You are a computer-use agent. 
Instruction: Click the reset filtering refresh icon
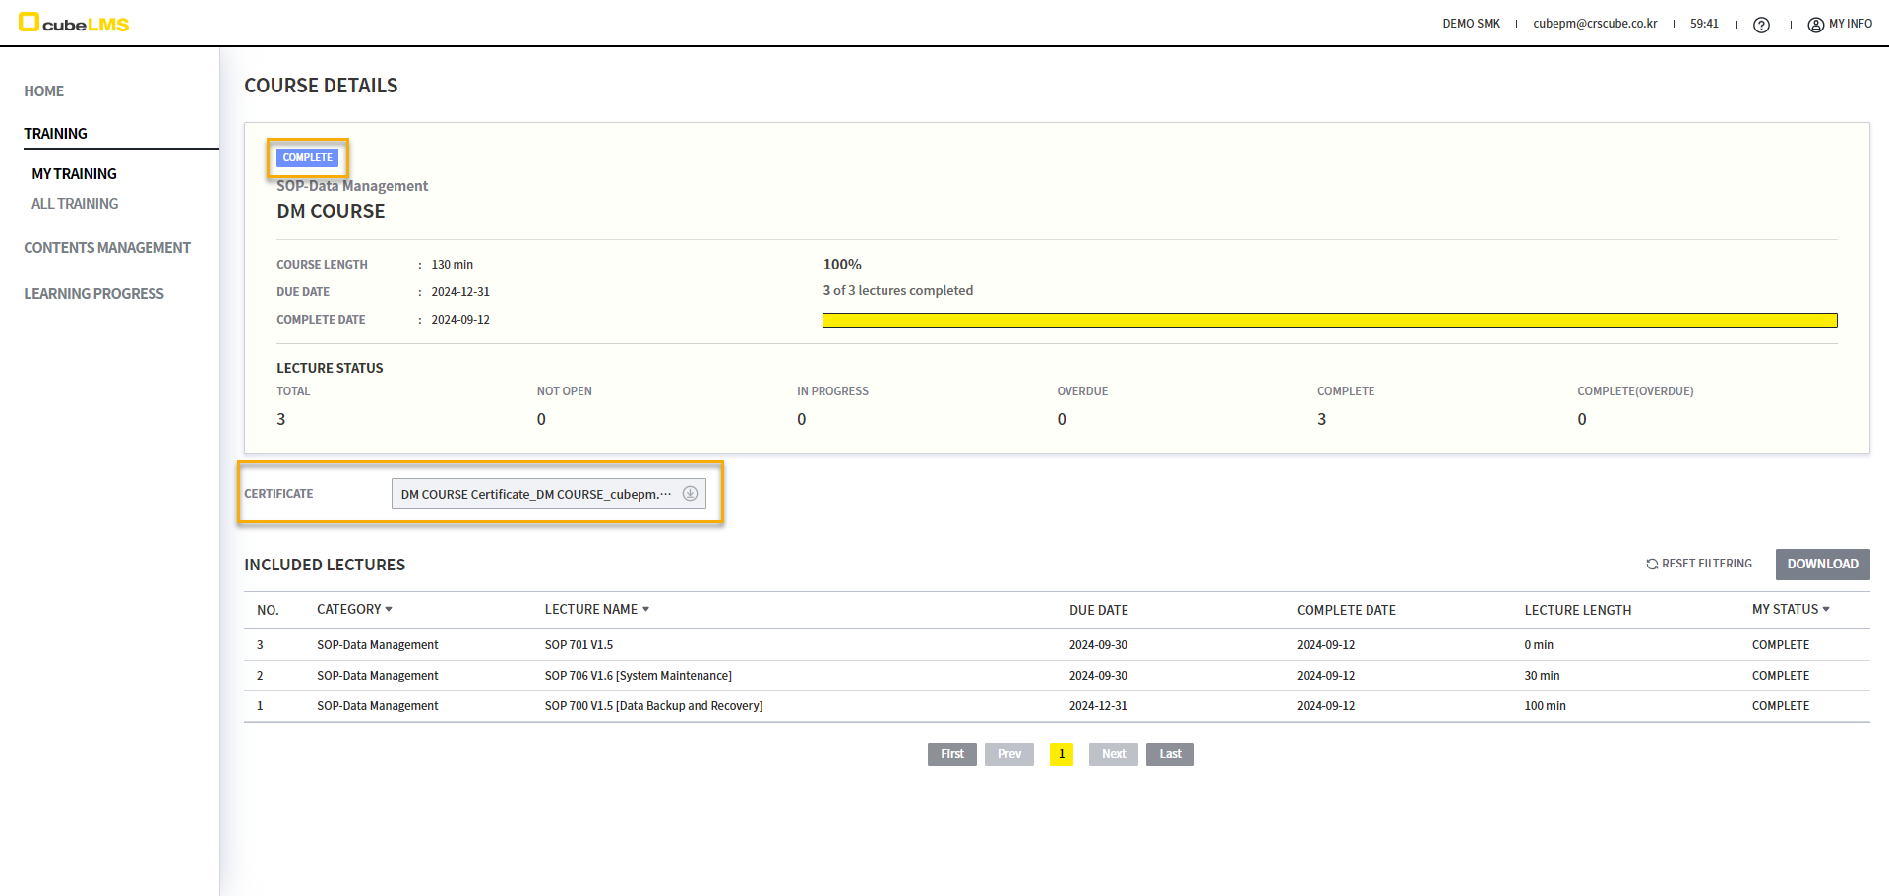point(1652,565)
